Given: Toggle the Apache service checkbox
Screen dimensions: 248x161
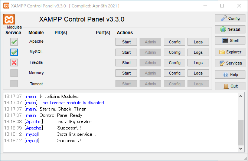Looking at the screenshot, I should (14, 42).
